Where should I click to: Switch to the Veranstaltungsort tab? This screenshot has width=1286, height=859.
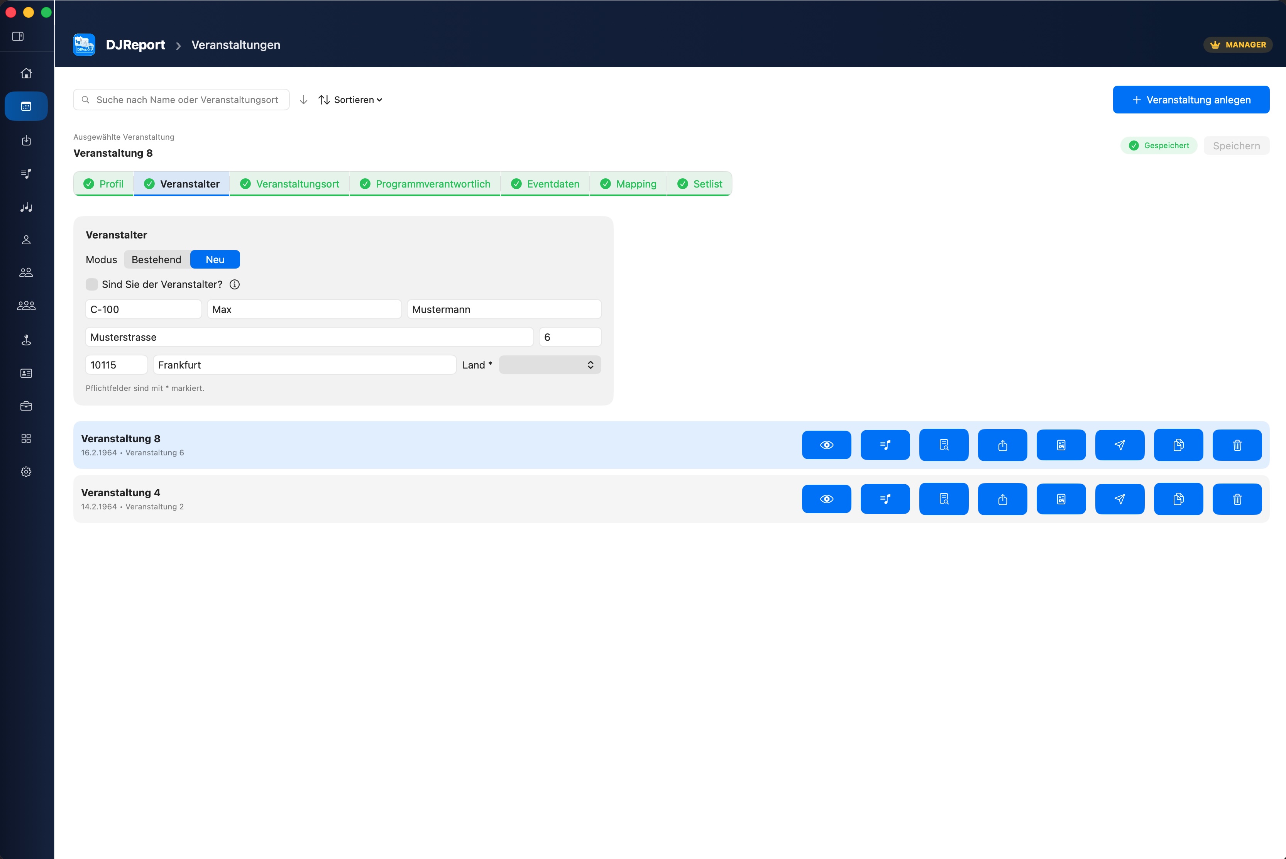290,184
